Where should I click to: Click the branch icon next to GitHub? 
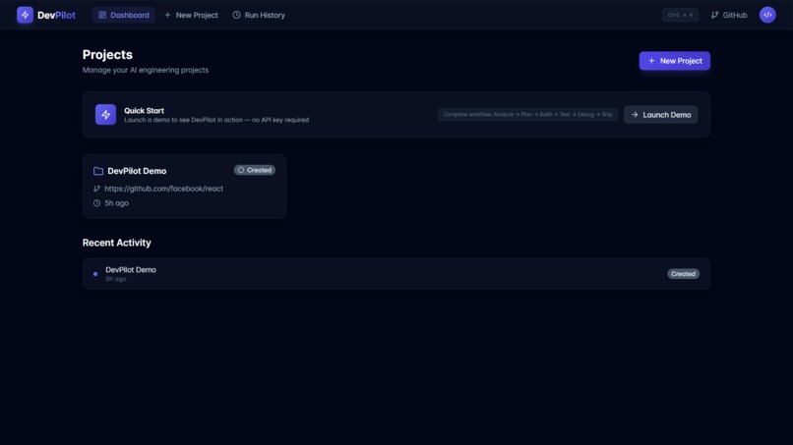[x=714, y=15]
